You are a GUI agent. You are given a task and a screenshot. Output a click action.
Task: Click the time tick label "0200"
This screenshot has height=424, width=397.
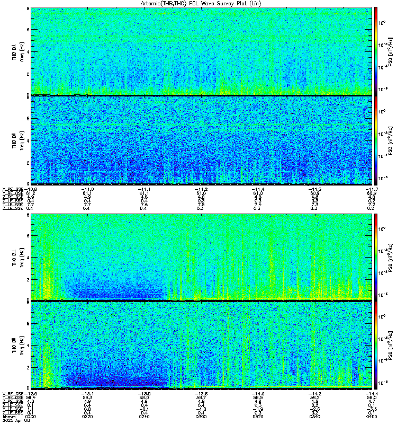click(31, 417)
